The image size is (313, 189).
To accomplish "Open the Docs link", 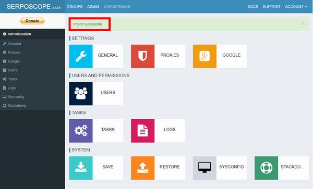I will click(252, 7).
